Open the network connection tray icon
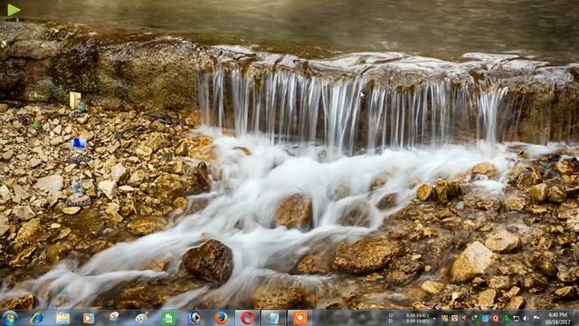 pos(517,319)
